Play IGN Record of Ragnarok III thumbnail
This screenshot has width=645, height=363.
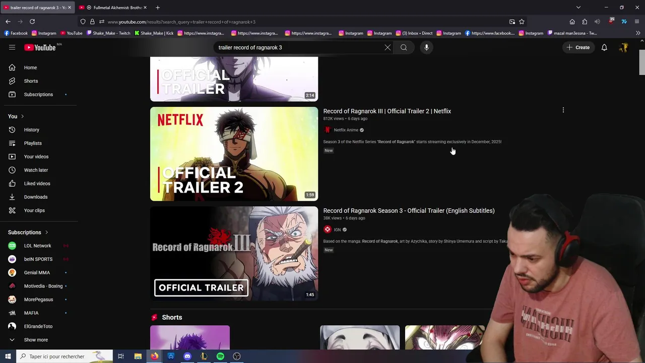pos(234,254)
